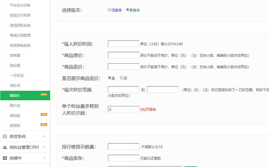The image size is (269, 167).
Task: Choose 是 for showing 商品底价
Action: tap(109, 77)
